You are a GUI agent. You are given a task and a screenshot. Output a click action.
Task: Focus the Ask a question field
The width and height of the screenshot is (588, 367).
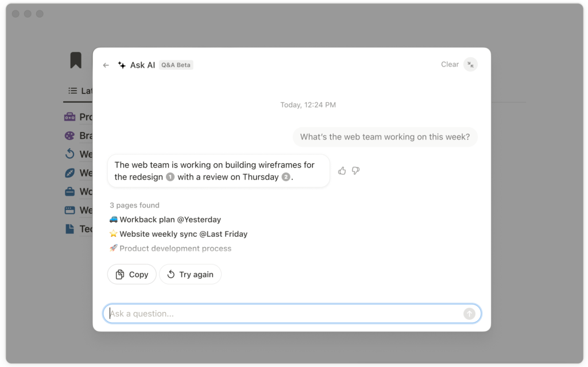coord(284,314)
